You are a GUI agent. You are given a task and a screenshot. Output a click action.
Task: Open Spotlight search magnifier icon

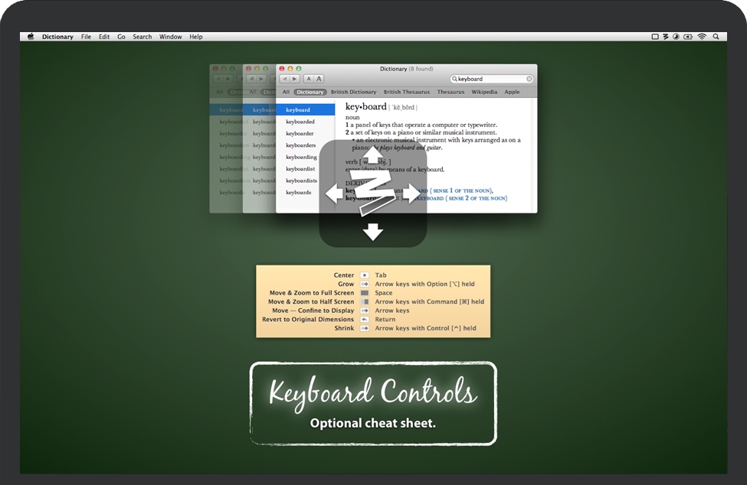coord(716,37)
